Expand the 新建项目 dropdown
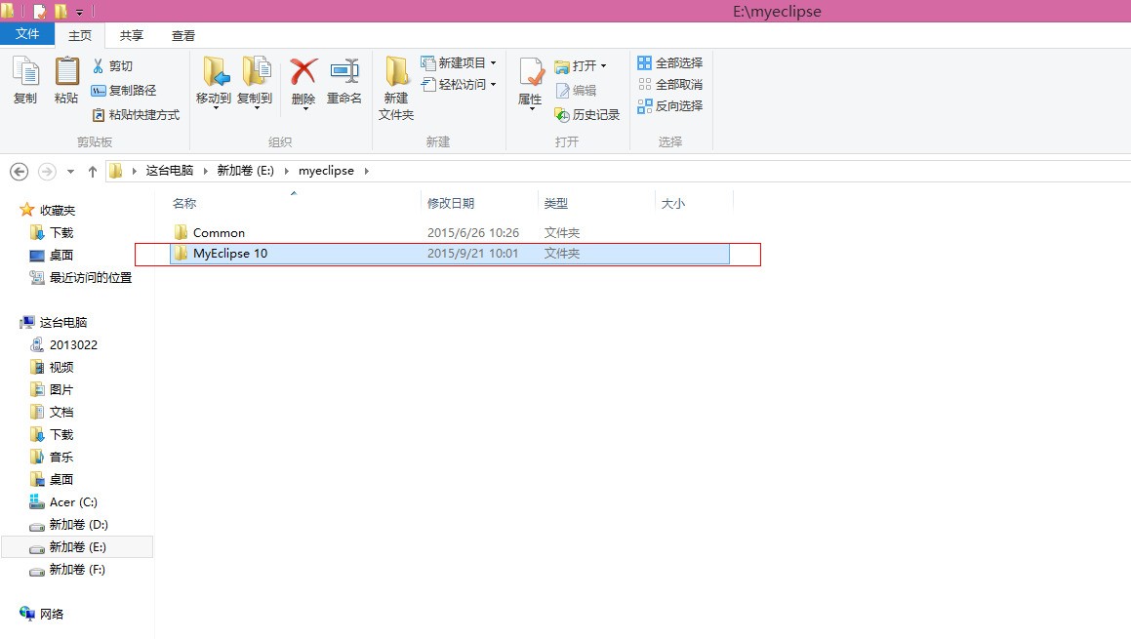Image resolution: width=1131 pixels, height=639 pixels. coord(492,61)
